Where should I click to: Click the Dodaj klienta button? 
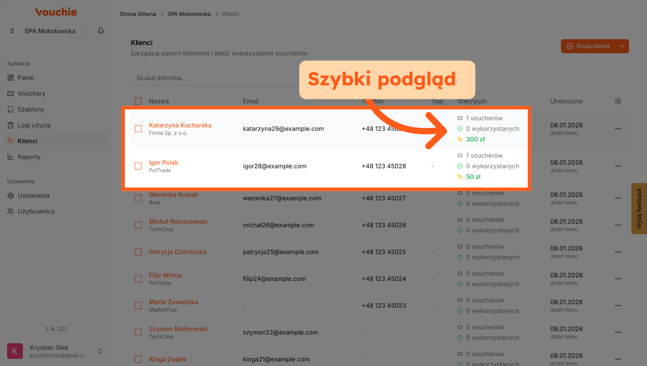tap(589, 46)
